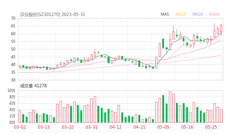This screenshot has width=226, height=134.
Task: Click the 成交量 41278 volume label
Action: [33, 86]
